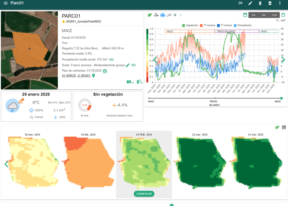288x206 pixels.
Task: Select the 3m time range tab
Action: click(254, 15)
